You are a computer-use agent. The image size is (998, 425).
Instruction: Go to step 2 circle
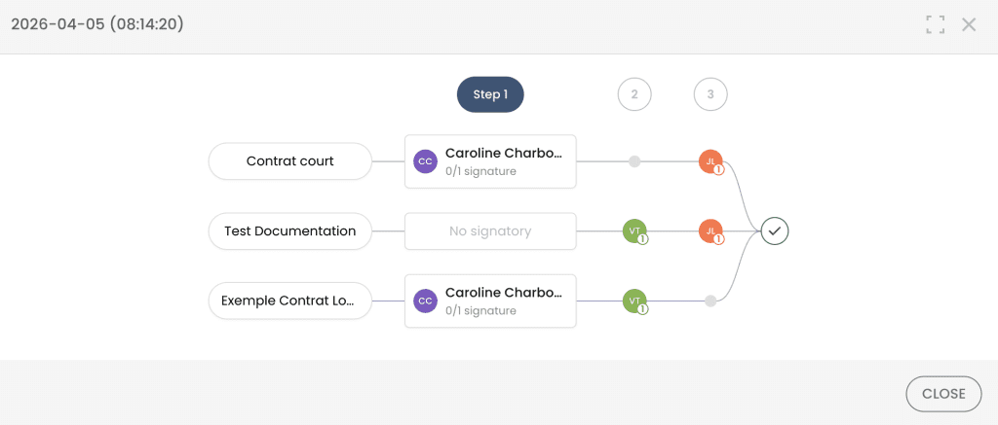(634, 94)
